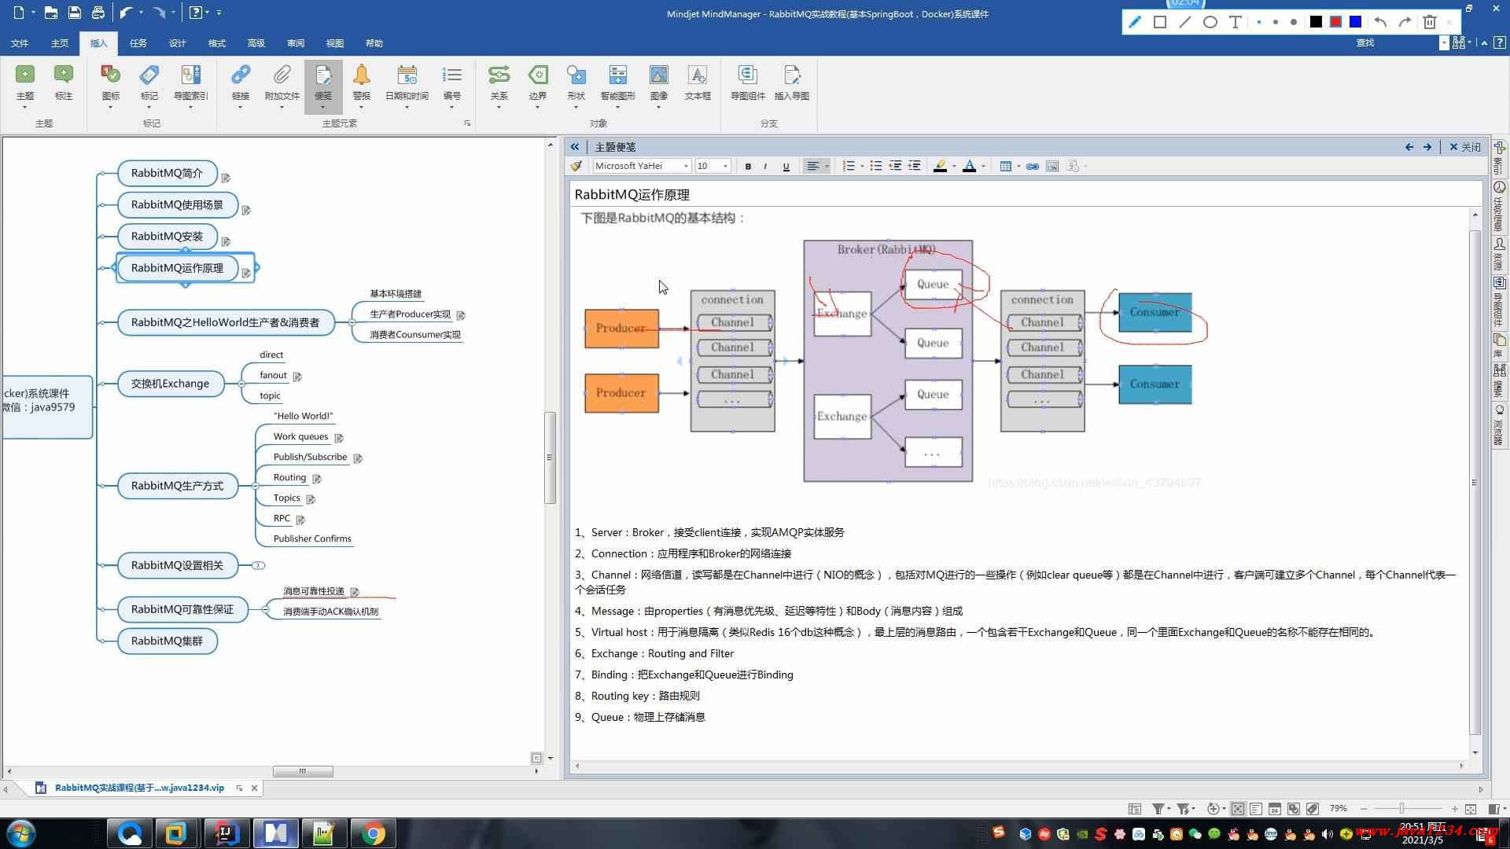
Task: Close the 主题便笺 notes pane via 关闭
Action: (x=1465, y=147)
